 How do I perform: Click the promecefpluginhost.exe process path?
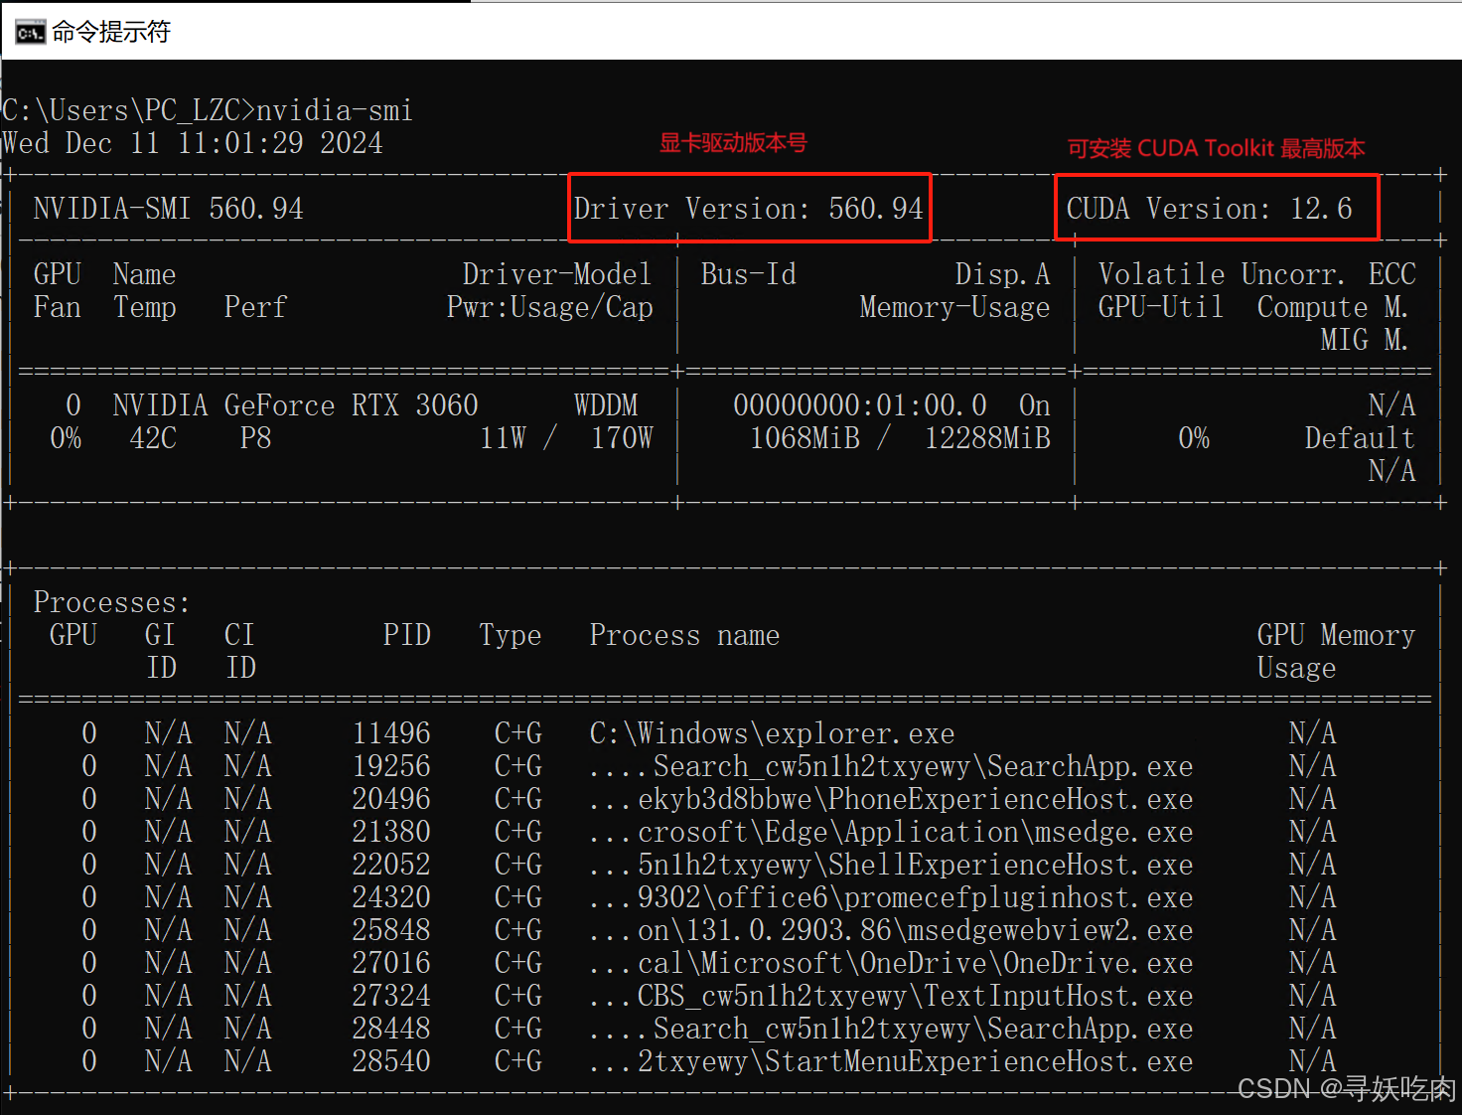point(891,897)
